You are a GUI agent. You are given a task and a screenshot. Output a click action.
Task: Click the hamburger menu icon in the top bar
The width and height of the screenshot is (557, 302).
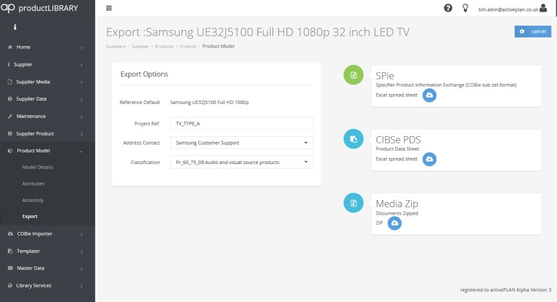(x=109, y=8)
